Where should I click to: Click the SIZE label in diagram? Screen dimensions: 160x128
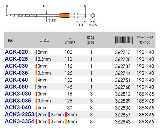[52, 20]
